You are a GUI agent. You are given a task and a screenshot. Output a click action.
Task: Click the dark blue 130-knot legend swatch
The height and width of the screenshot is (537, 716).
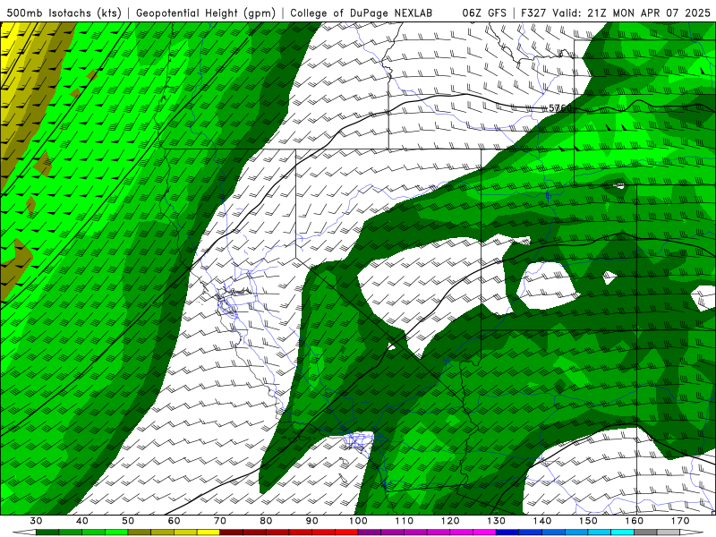(x=507, y=533)
